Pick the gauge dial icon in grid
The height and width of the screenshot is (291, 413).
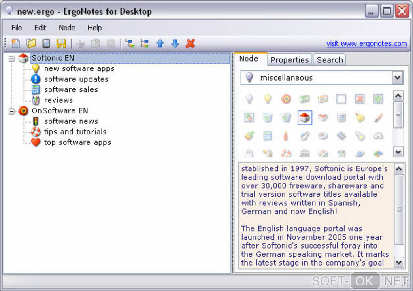(378, 136)
